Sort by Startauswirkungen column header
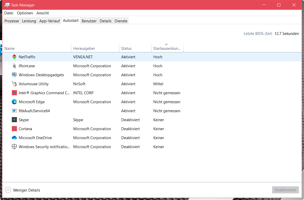The height and width of the screenshot is (200, 304). tap(167, 48)
